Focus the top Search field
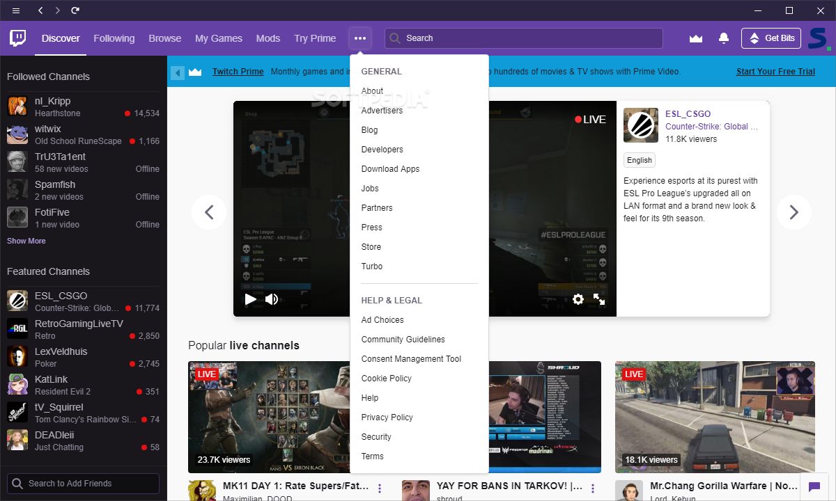 click(x=523, y=38)
